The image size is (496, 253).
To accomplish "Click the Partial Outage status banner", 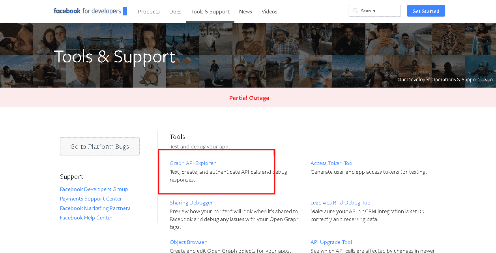I will pos(249,98).
